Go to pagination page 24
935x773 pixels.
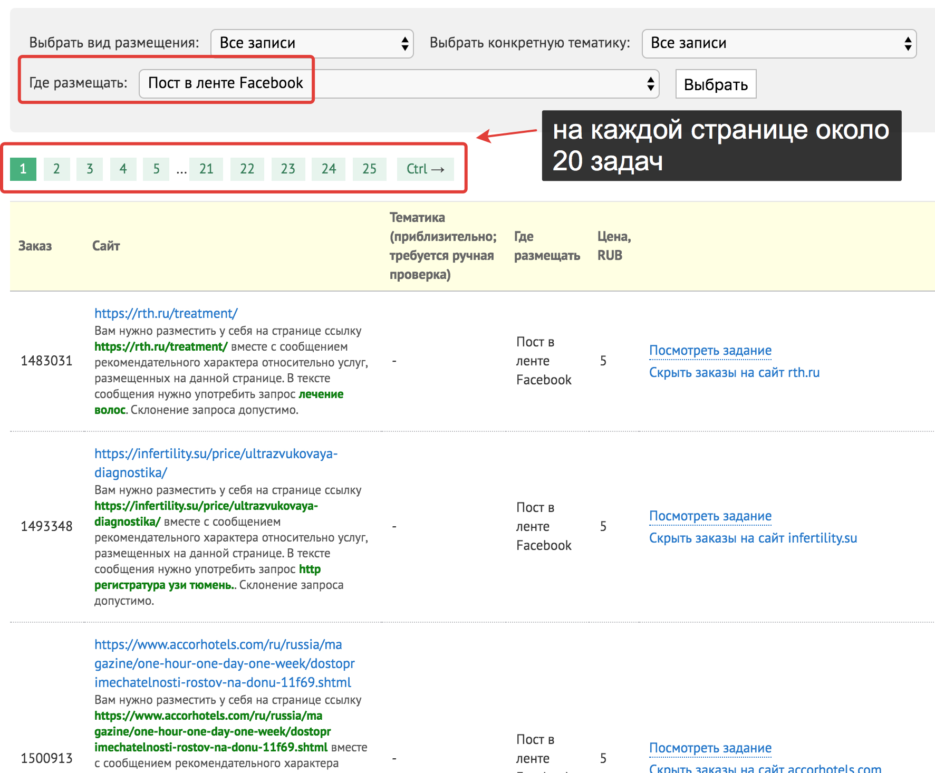coord(329,169)
